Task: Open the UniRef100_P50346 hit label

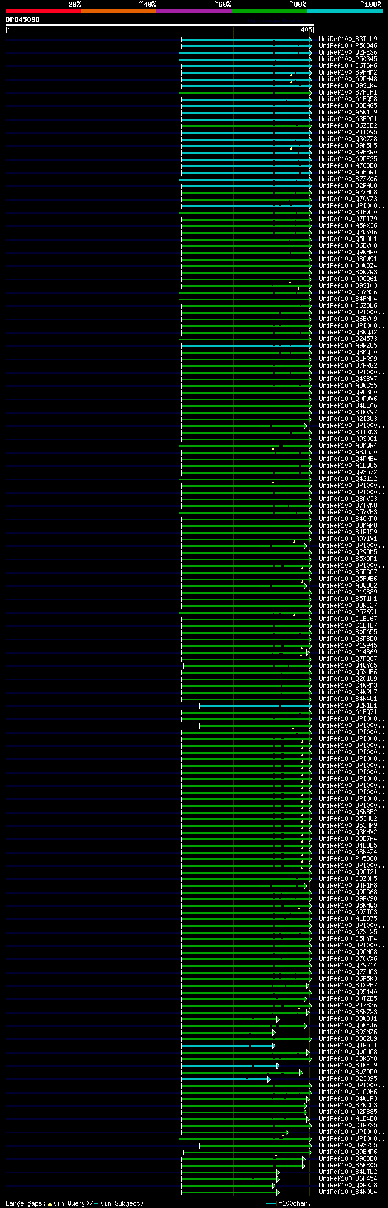Action: [x=348, y=45]
